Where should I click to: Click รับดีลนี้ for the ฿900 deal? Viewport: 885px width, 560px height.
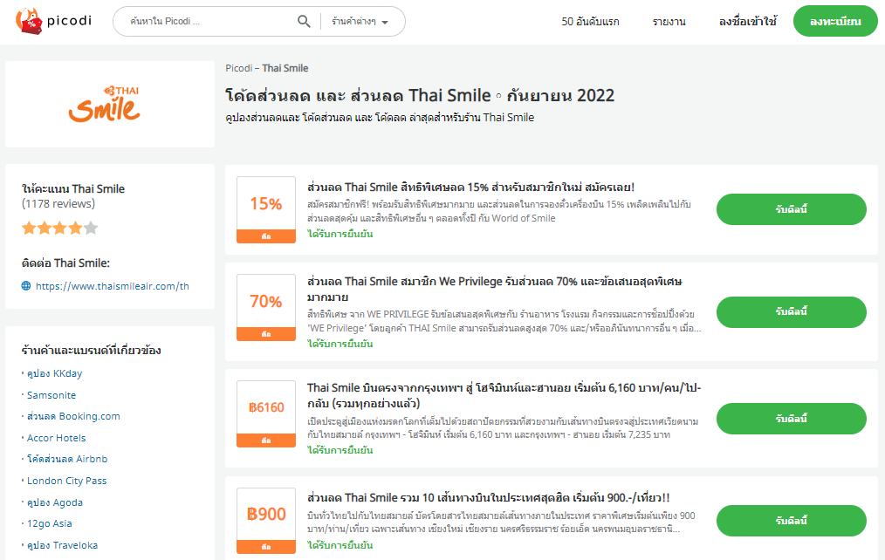tap(792, 521)
